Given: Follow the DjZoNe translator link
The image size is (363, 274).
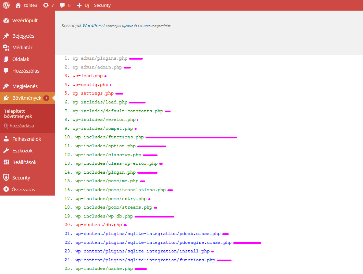Looking at the screenshot, I should pyautogui.click(x=127, y=26).
